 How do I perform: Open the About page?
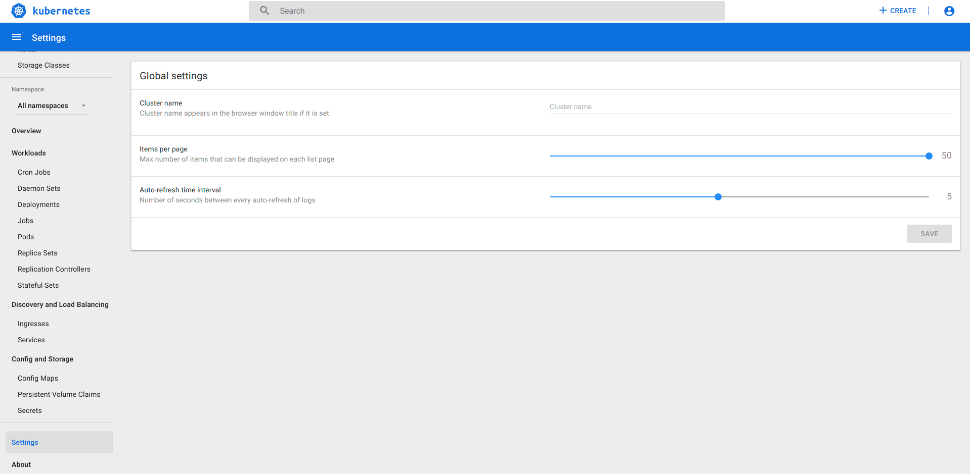click(21, 464)
